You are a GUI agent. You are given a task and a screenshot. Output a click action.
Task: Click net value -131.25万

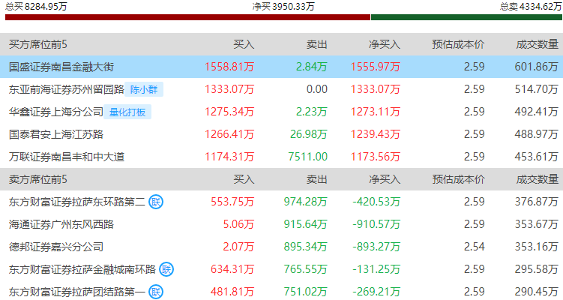pyautogui.click(x=376, y=269)
